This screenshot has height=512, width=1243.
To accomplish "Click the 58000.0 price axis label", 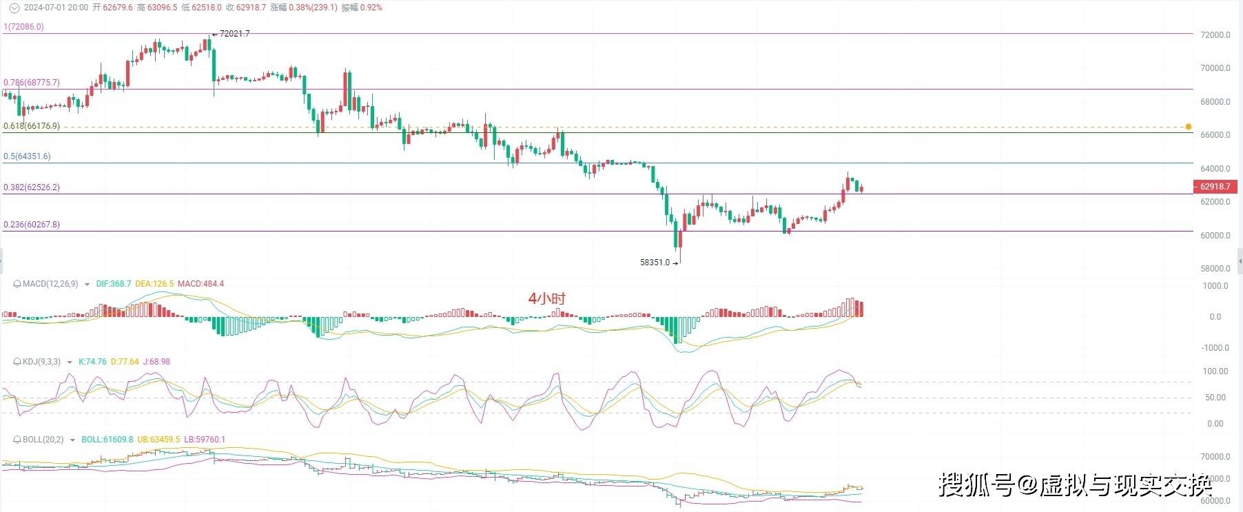I will [x=1215, y=269].
